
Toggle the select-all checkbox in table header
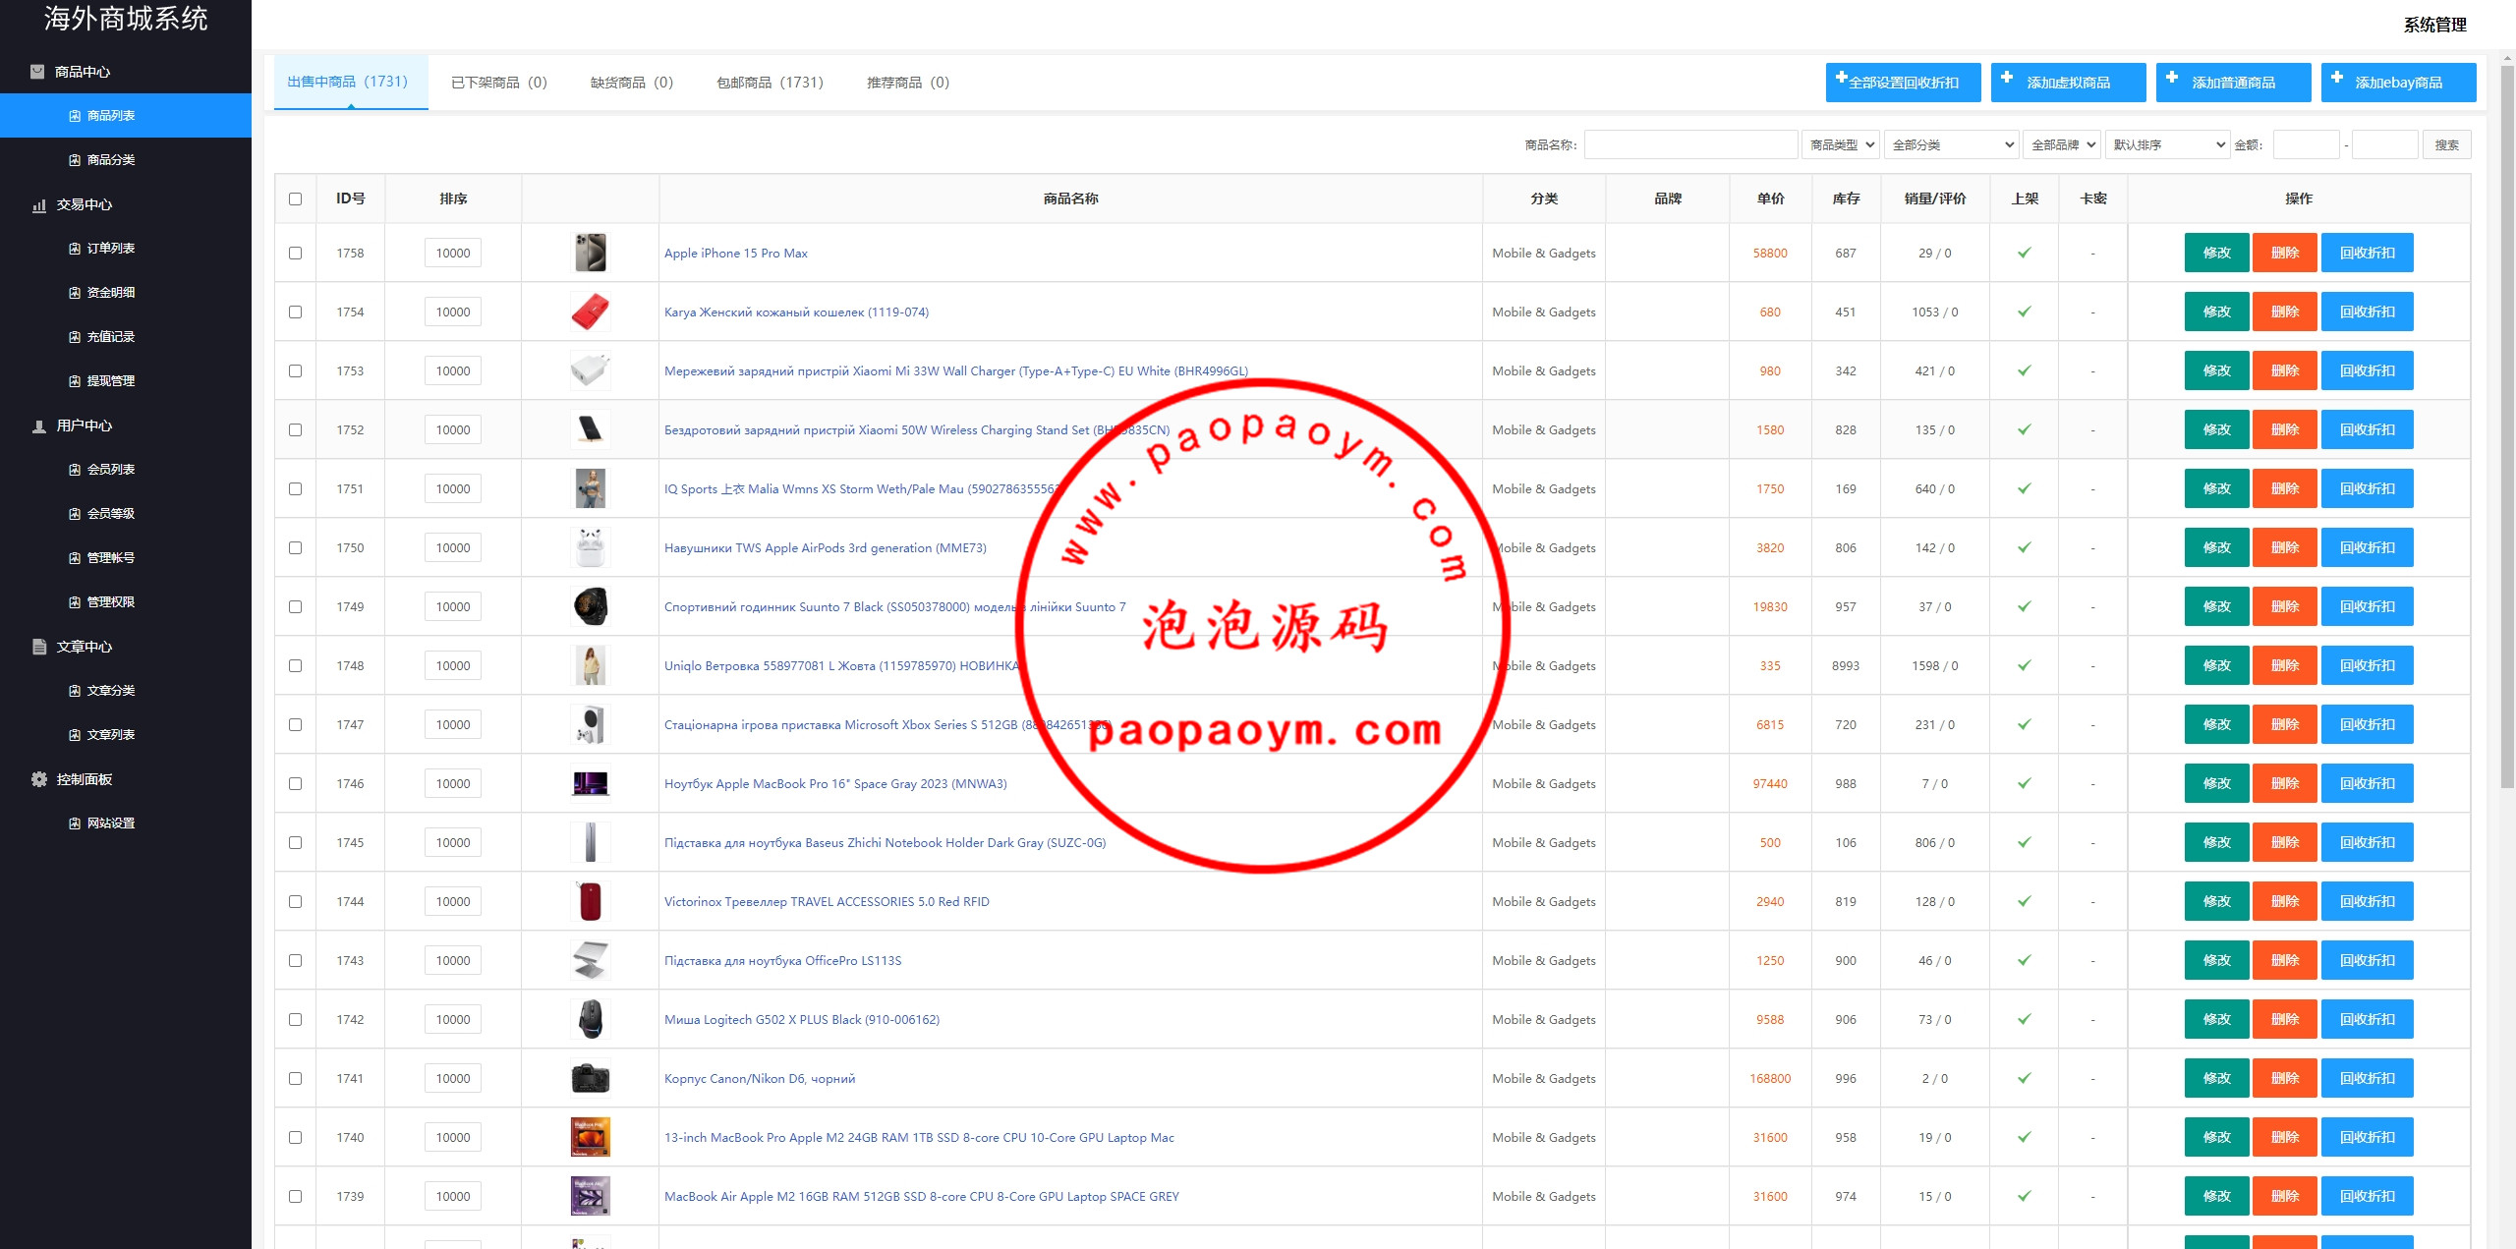tap(295, 199)
